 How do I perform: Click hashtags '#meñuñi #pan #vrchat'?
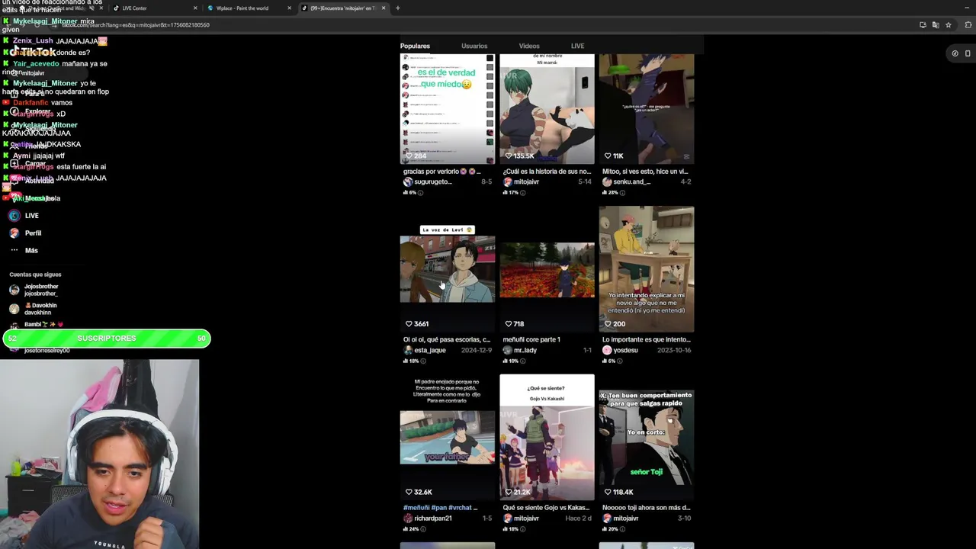[x=440, y=508]
